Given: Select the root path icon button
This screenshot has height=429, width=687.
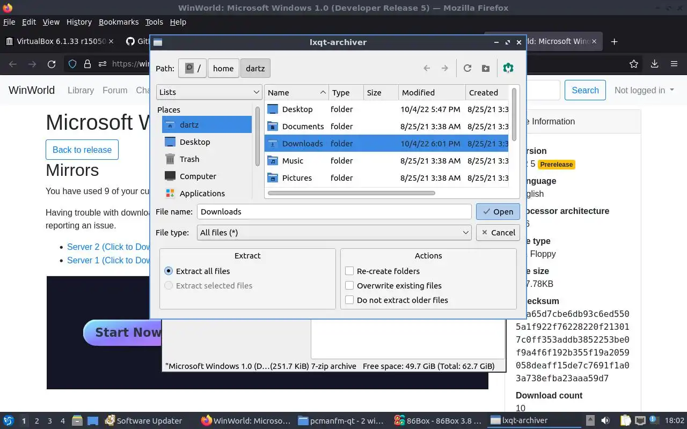Looking at the screenshot, I should tap(192, 68).
